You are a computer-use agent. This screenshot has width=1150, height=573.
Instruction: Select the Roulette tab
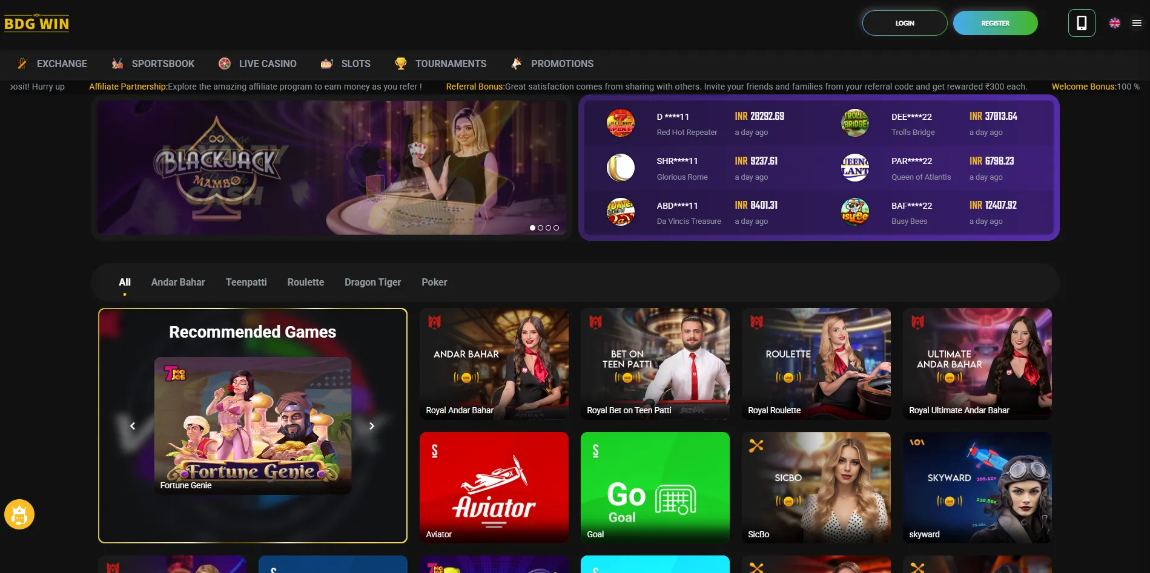click(306, 282)
